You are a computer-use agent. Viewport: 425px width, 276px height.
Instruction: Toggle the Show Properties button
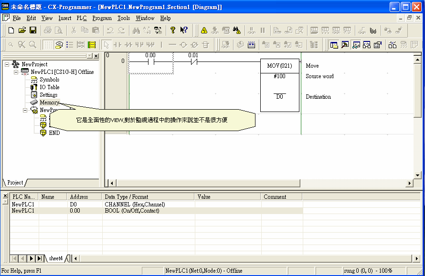tap(378, 45)
